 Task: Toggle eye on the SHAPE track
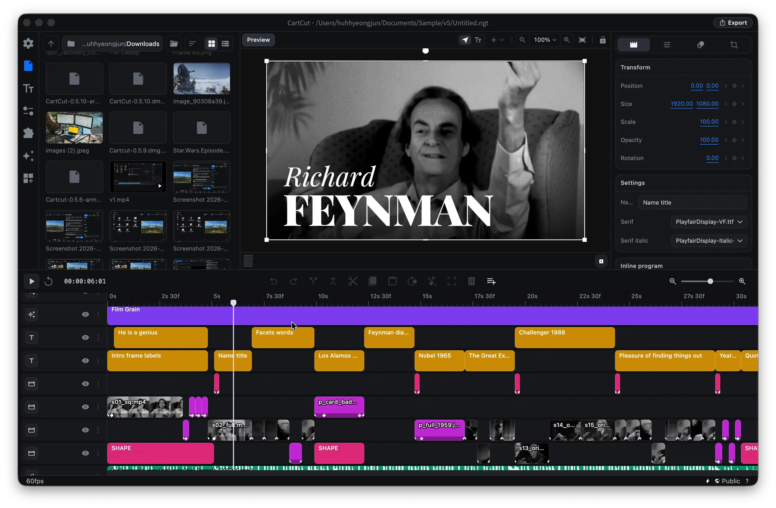(85, 453)
